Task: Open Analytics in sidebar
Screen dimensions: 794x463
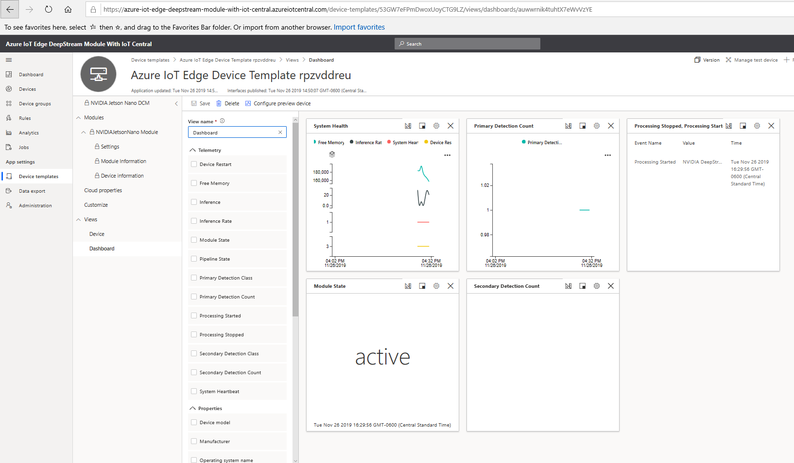Action: [29, 133]
